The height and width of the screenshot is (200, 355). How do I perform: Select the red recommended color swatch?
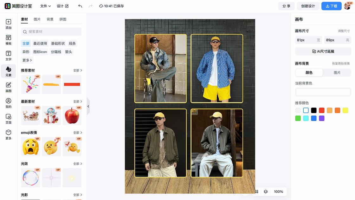(321, 110)
